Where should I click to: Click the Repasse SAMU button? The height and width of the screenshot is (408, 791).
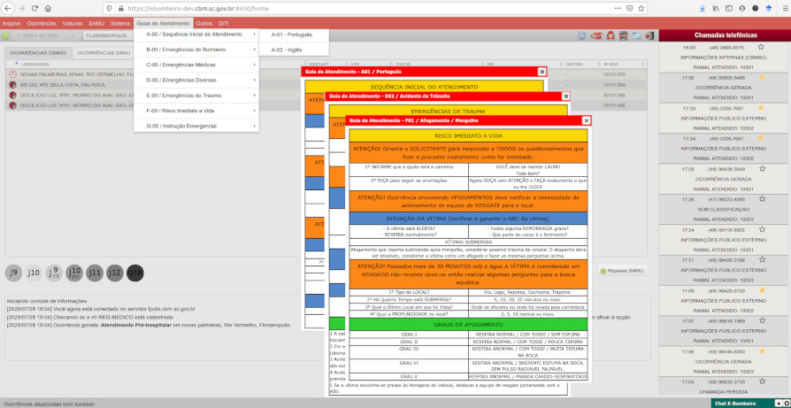tap(622, 272)
